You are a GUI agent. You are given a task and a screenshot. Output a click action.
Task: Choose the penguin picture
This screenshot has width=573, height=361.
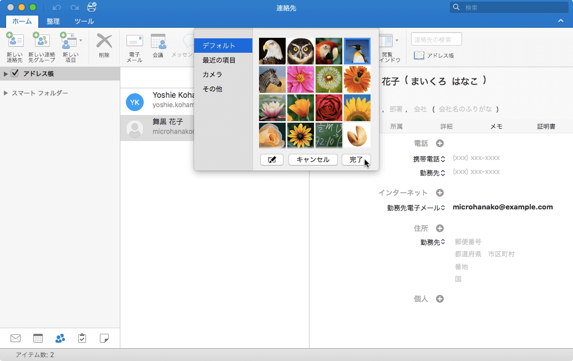[357, 51]
